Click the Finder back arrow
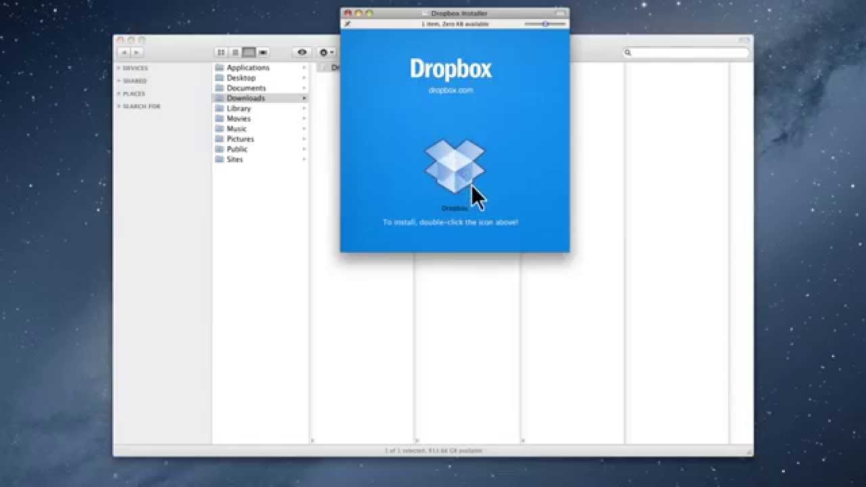This screenshot has height=487, width=866. point(124,52)
